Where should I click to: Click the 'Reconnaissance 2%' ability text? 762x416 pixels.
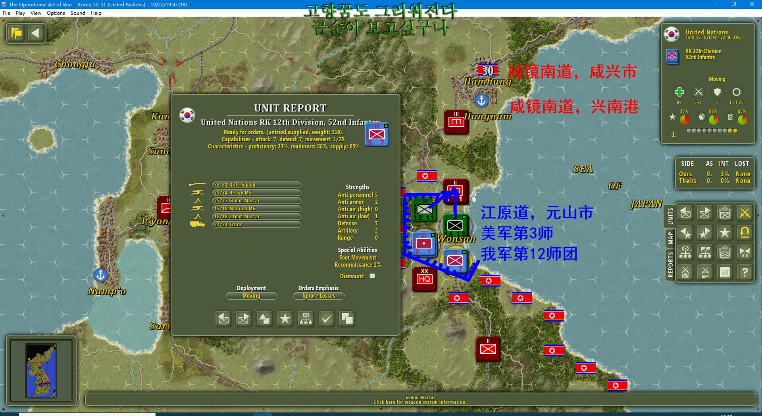[358, 265]
